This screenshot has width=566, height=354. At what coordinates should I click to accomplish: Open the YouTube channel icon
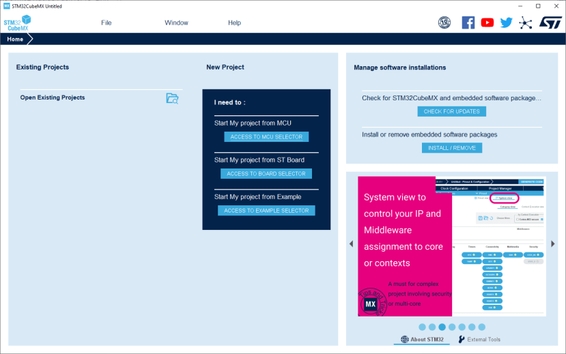[487, 23]
